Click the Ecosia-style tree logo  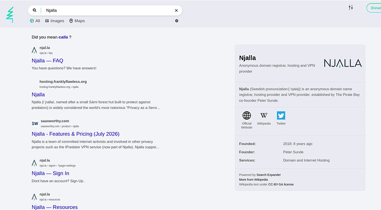(x=10, y=15)
